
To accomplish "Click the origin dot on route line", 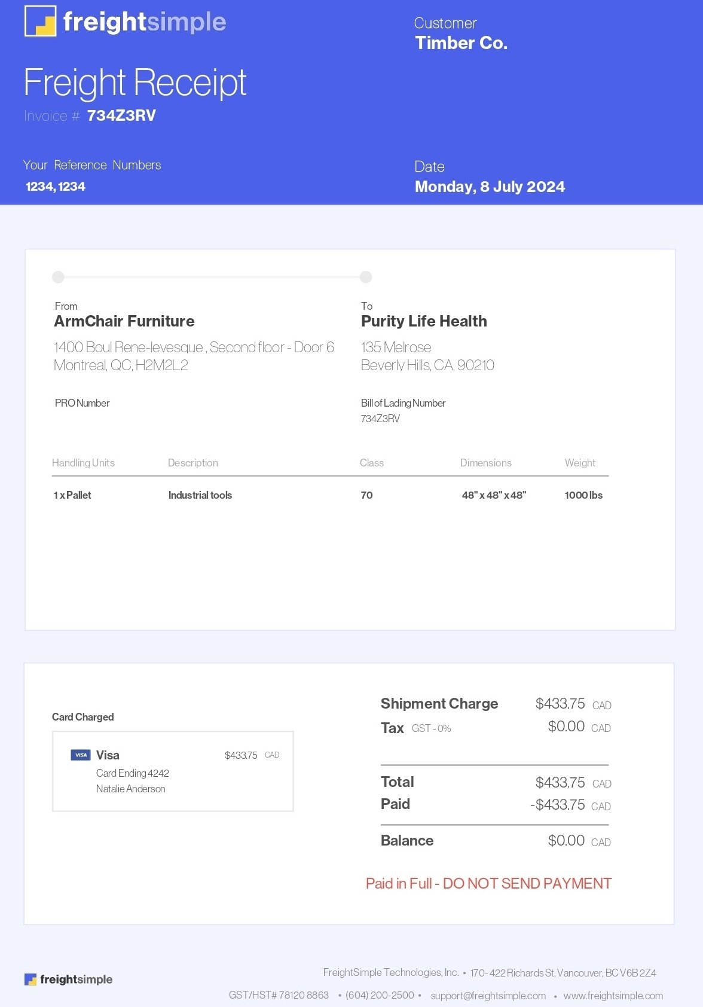I will point(58,277).
